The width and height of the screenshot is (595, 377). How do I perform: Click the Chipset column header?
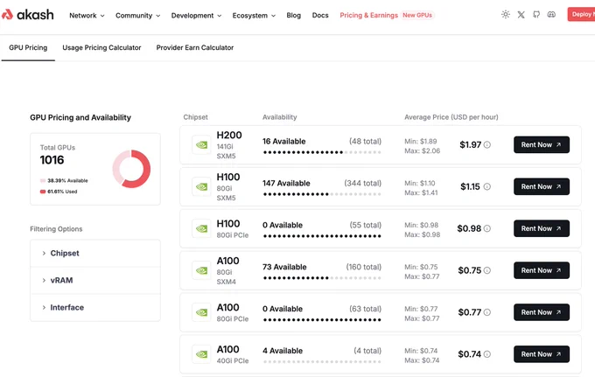tap(195, 117)
